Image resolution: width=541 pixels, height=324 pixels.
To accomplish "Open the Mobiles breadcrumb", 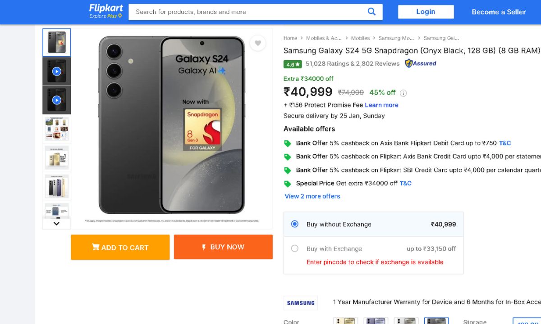I will [x=360, y=38].
